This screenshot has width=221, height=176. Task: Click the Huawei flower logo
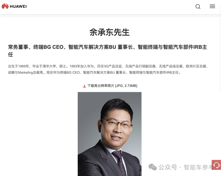5,6
